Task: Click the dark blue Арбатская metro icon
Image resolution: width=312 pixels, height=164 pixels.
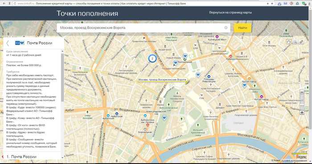Action: coord(117,114)
